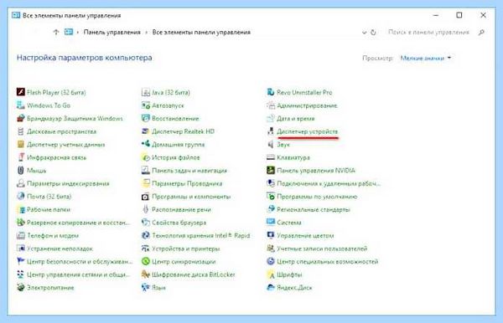Open Параметры Проводника link
503x323 pixels.
(187, 183)
